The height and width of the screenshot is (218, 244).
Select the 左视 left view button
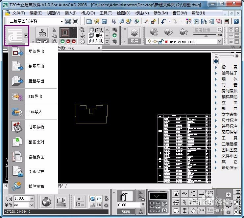pos(96,41)
